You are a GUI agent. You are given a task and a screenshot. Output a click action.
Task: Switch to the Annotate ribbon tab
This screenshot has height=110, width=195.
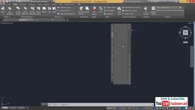[x=23, y=4]
